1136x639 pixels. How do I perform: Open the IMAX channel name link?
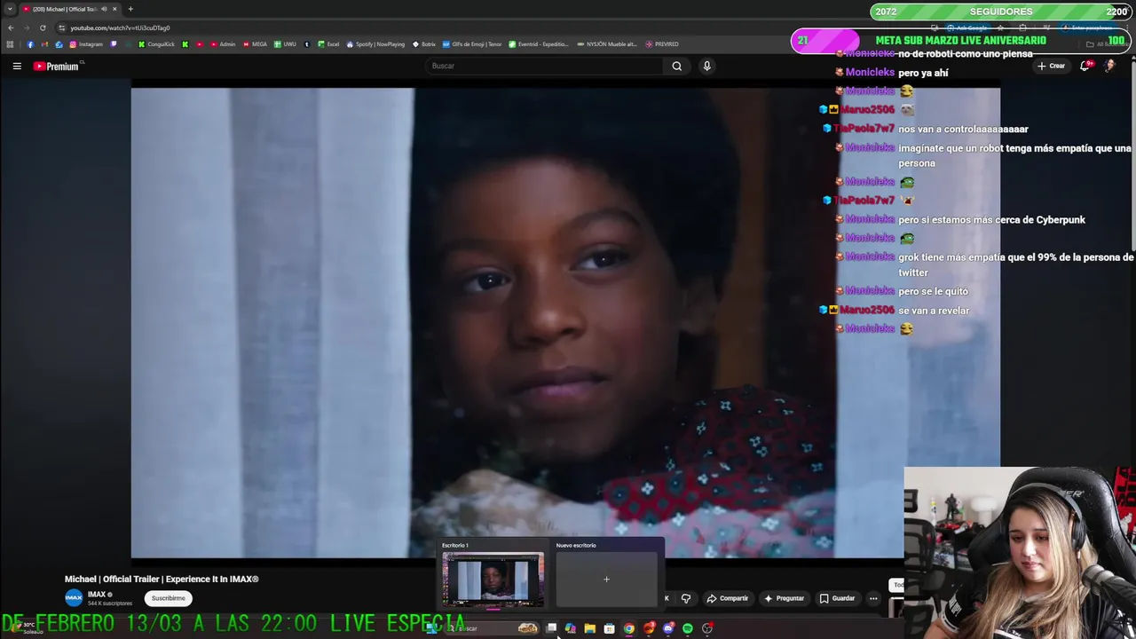pos(97,595)
